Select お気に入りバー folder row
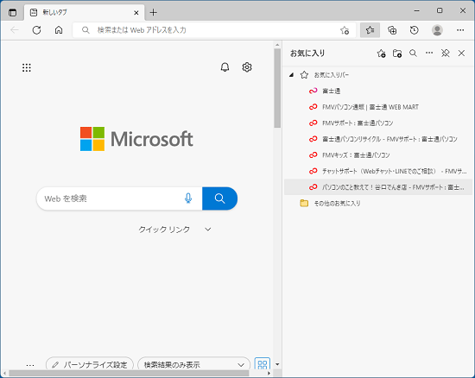The image size is (475, 378). point(378,75)
